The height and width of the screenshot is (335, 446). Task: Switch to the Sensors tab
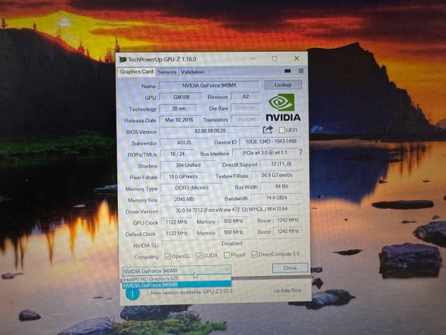[167, 72]
